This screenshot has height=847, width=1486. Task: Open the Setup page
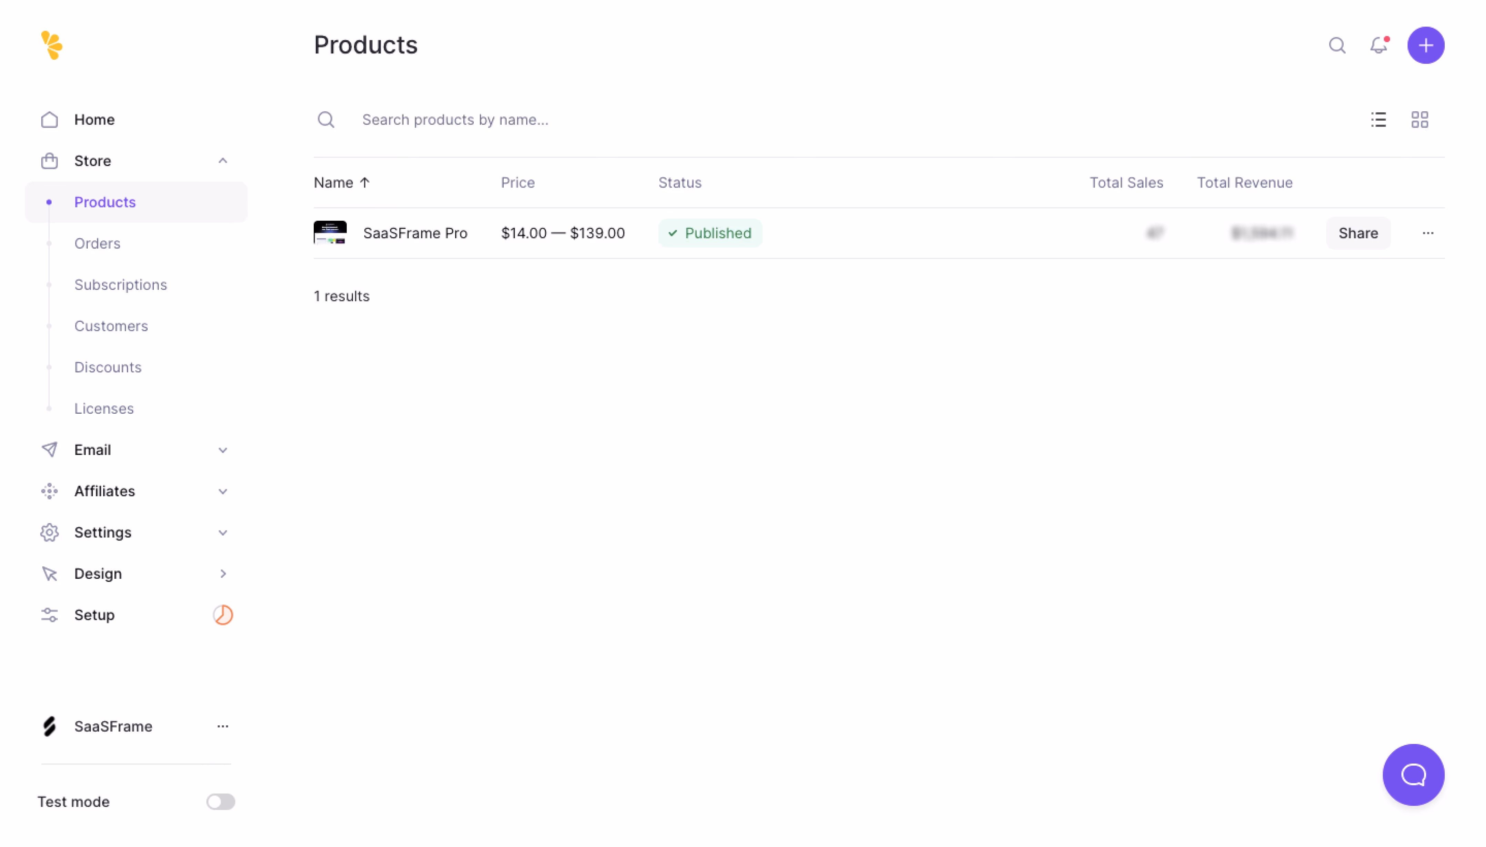[94, 615]
